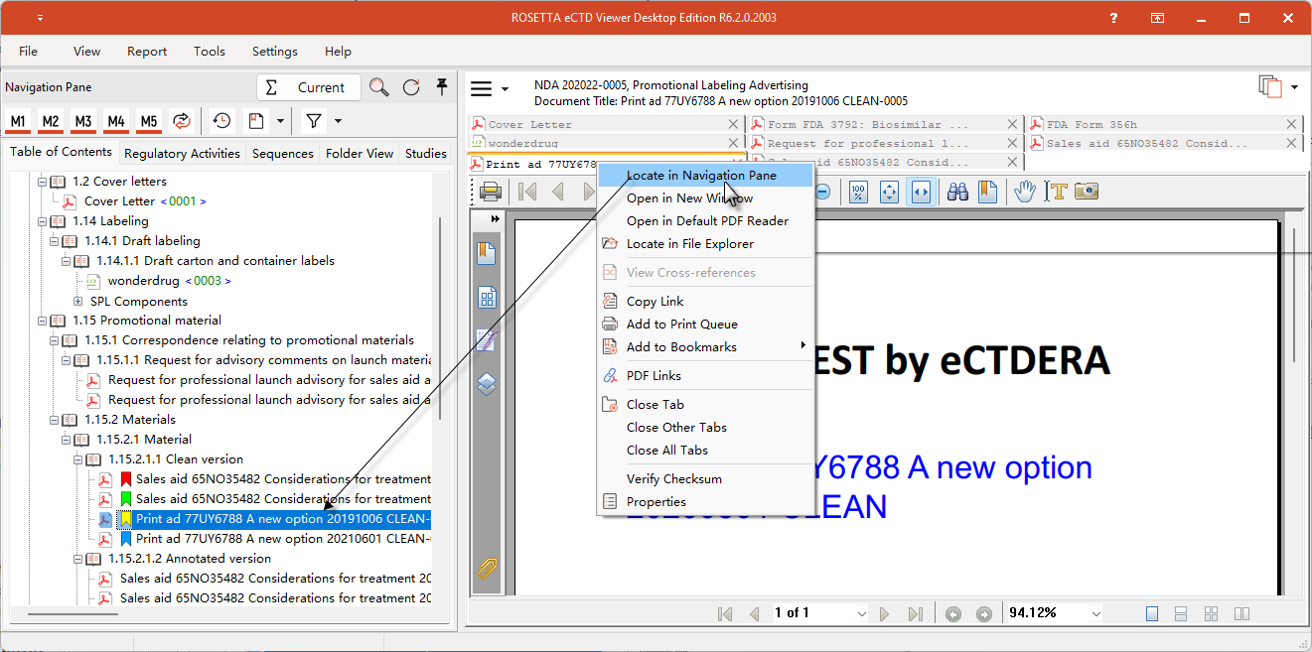Image resolution: width=1312 pixels, height=652 pixels.
Task: Open the Studies tab
Action: click(425, 153)
